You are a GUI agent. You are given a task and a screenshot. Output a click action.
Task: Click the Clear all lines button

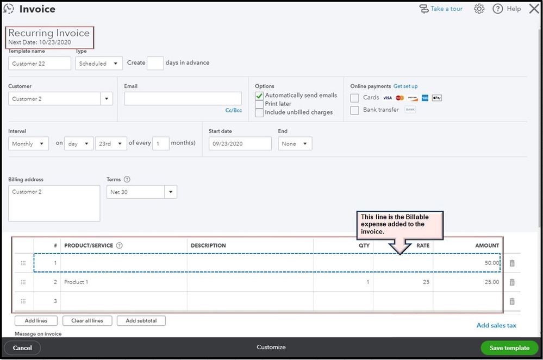coord(88,320)
